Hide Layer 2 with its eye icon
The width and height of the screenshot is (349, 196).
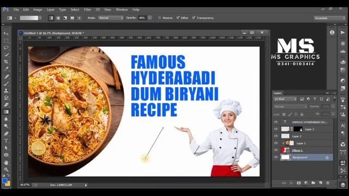point(276,136)
